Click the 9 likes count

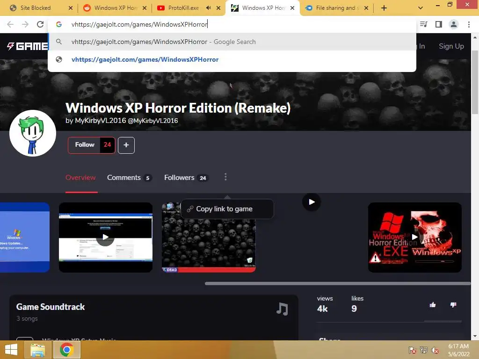[x=354, y=309]
